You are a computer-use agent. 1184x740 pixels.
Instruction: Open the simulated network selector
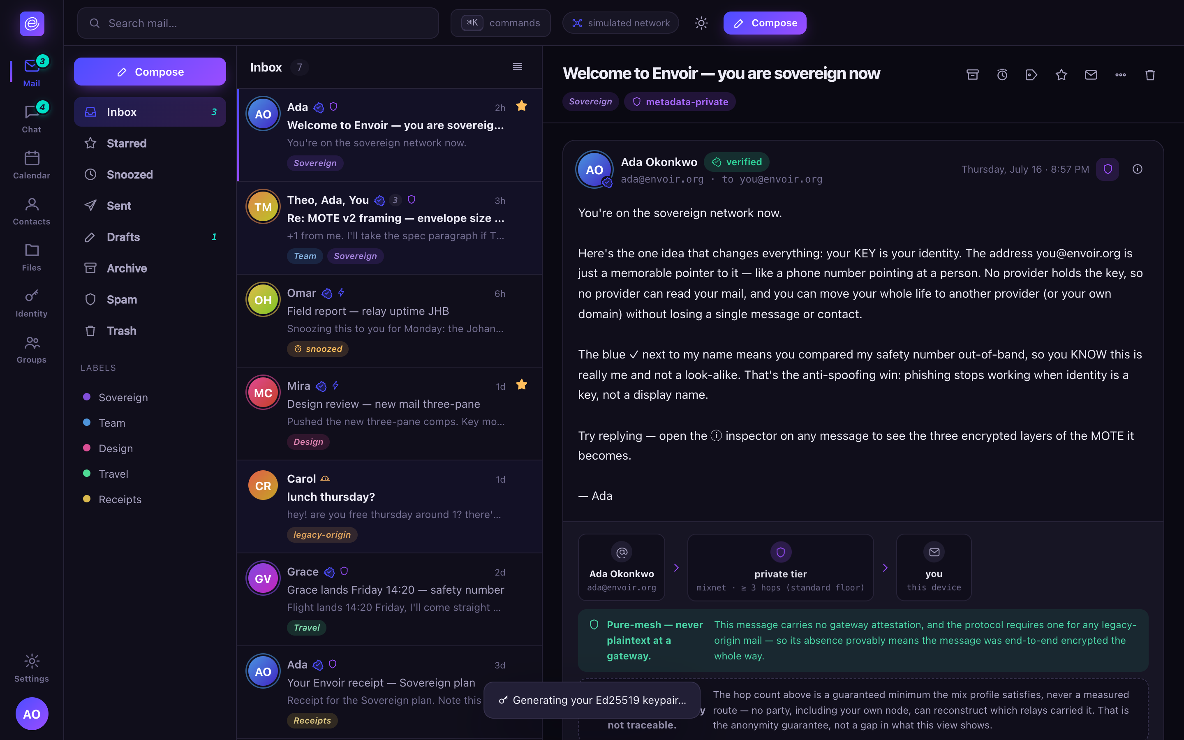(x=620, y=23)
